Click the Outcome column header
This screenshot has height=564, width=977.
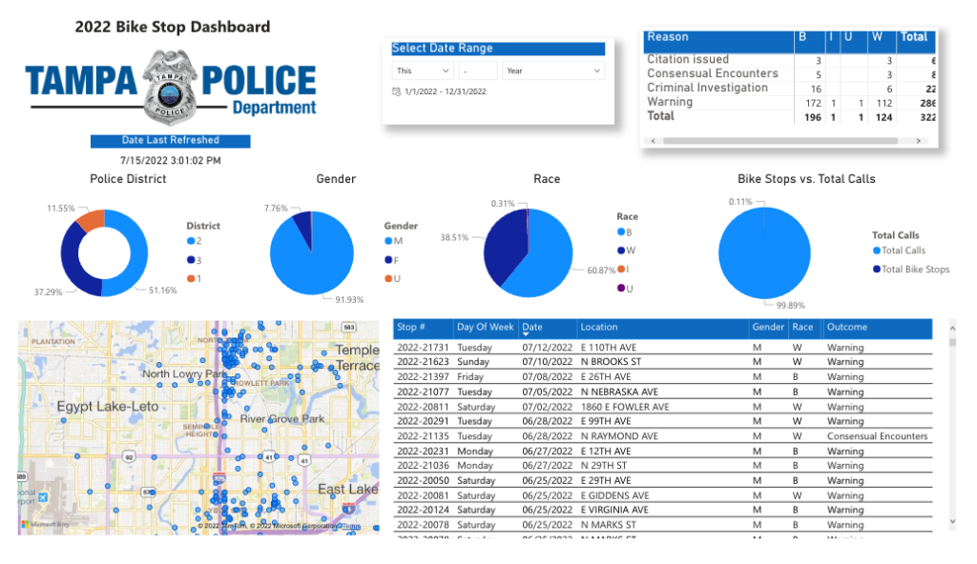pos(847,327)
